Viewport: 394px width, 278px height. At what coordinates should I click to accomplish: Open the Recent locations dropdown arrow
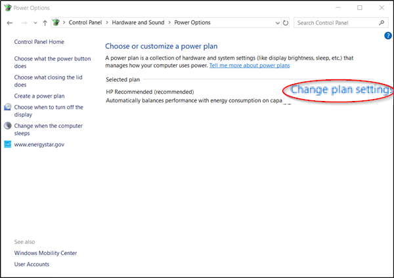point(35,23)
